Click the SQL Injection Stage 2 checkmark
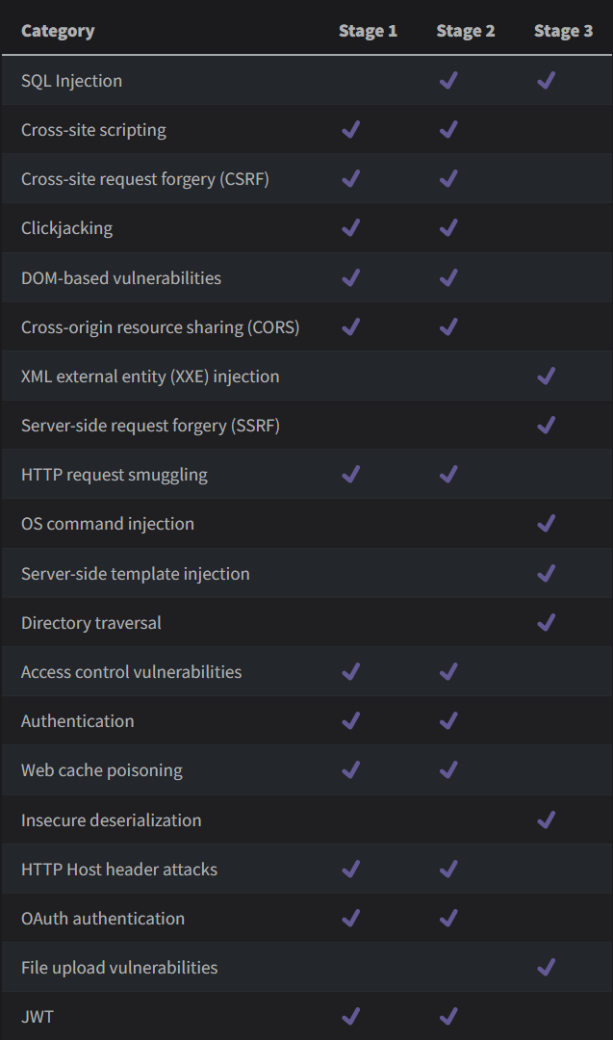This screenshot has height=1040, width=613. 448,81
